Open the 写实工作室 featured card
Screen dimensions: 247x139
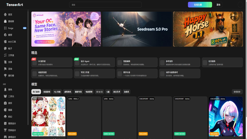click(x=94, y=74)
